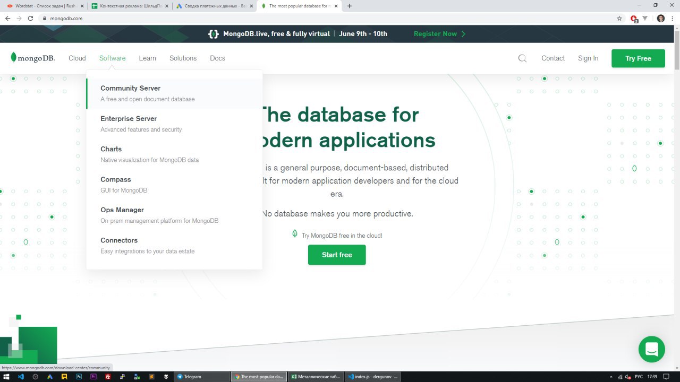Click the green Start free button

337,255
